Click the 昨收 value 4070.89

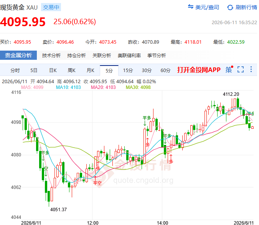pos(150,42)
